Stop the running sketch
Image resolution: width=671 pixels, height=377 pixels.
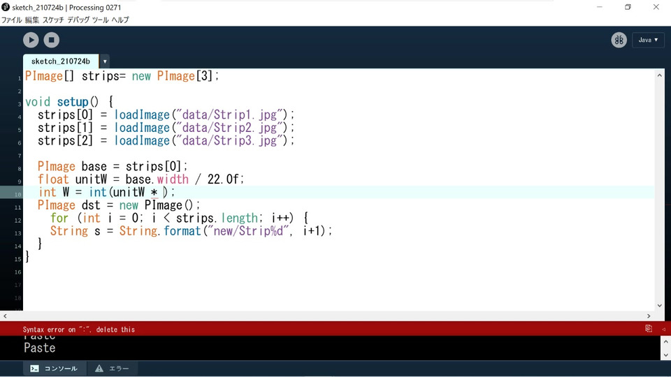(51, 40)
